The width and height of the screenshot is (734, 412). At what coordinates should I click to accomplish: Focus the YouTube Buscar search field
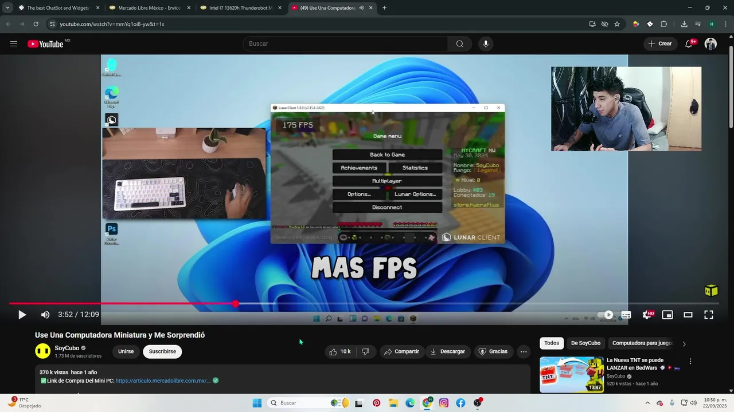coord(345,44)
